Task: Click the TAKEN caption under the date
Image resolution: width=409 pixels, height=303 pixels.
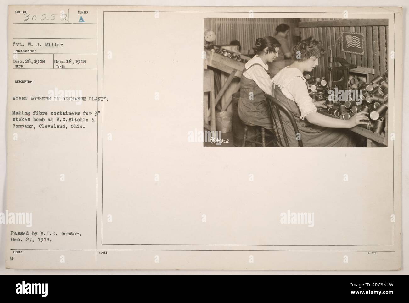Action: (x=61, y=67)
